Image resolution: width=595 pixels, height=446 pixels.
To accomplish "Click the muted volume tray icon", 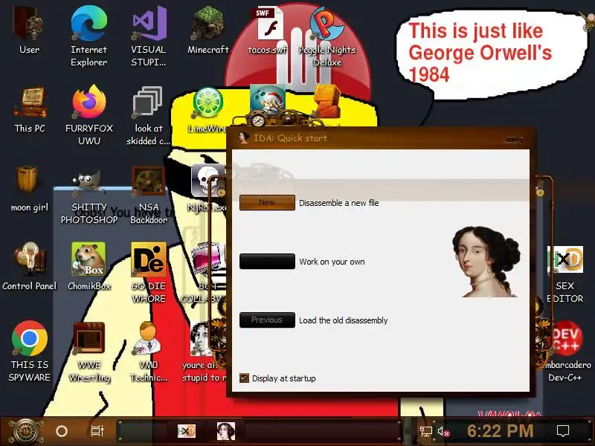I will (x=443, y=432).
